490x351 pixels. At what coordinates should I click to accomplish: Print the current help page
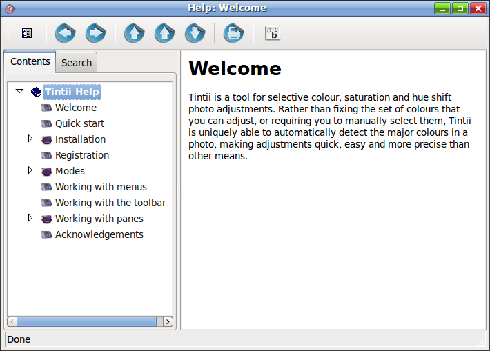(233, 33)
